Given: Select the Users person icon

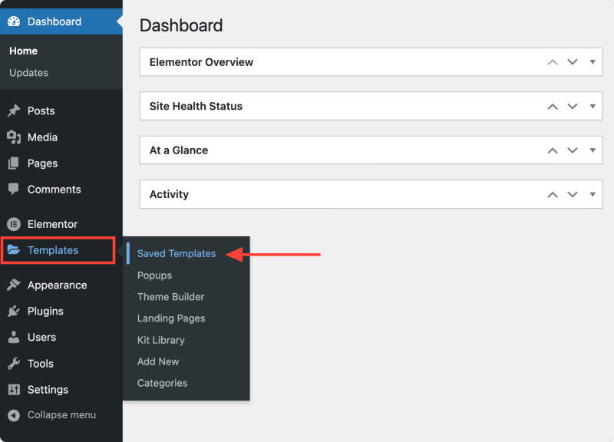Looking at the screenshot, I should click(14, 337).
